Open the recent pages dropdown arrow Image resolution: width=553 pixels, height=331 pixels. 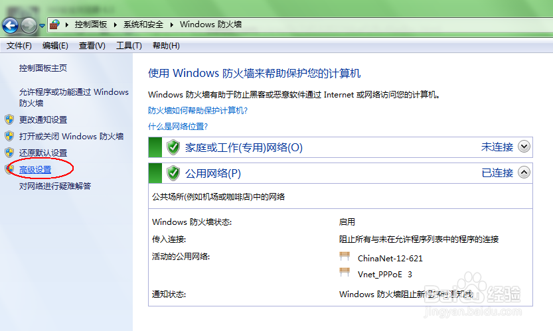[42, 26]
